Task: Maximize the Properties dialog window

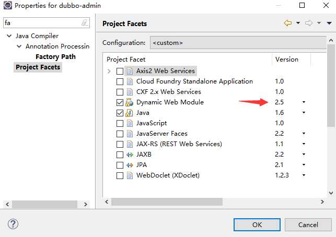Action: tap(302, 5)
